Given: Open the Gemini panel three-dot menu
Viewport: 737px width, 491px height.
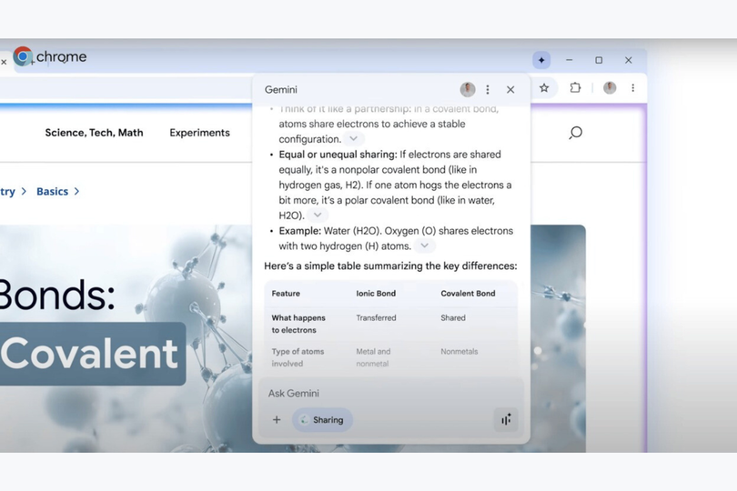Looking at the screenshot, I should pos(488,90).
